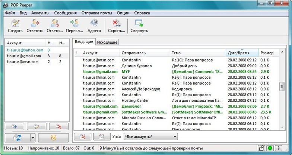Select message 'Re[10]: Пара вопросов'
This screenshot has width=292, height=155.
177,60
